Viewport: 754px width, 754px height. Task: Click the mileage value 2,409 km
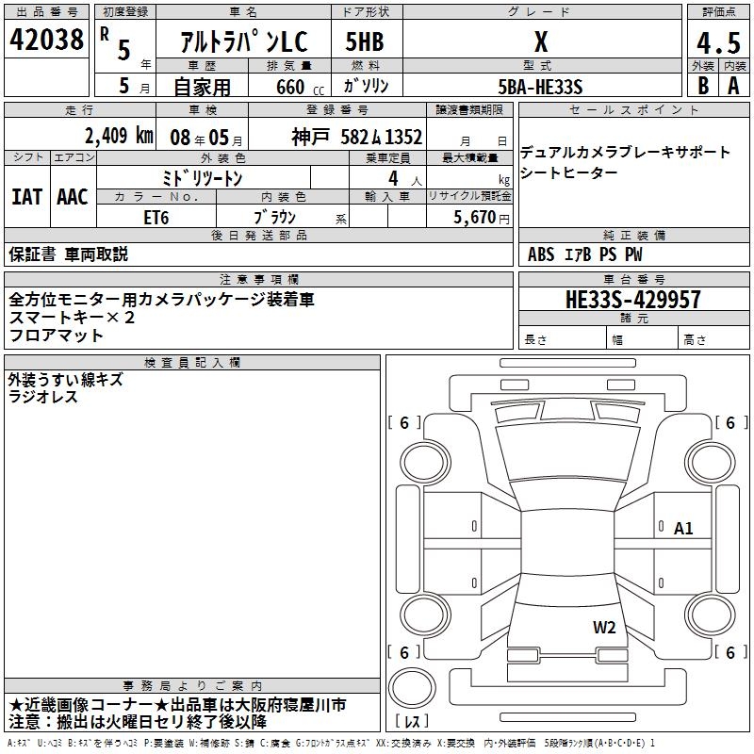point(120,136)
